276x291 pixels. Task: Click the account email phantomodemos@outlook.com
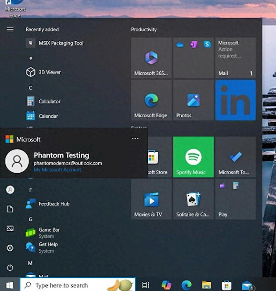coord(68,164)
